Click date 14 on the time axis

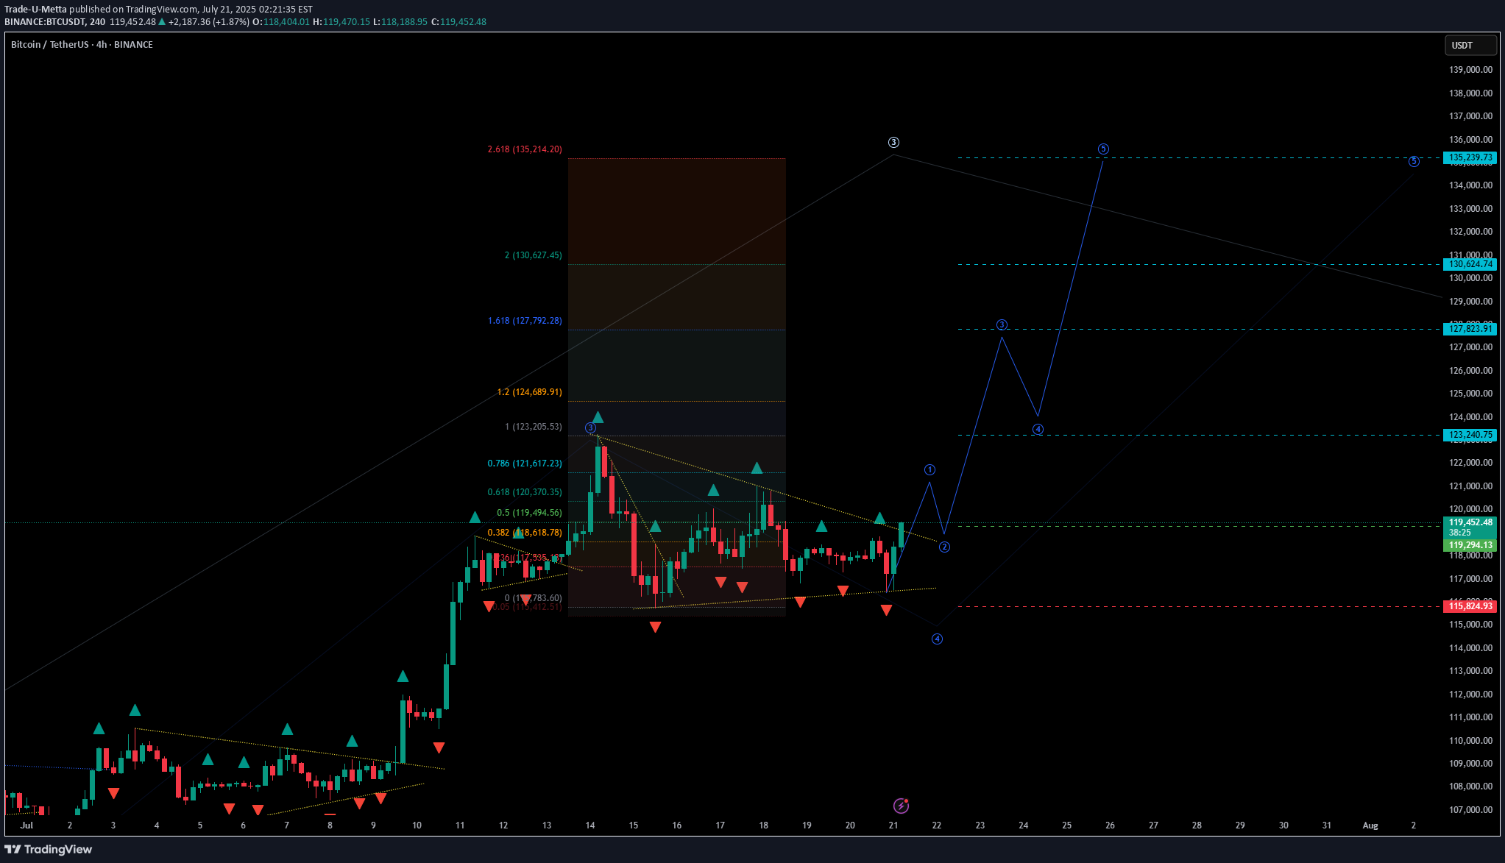tap(590, 825)
